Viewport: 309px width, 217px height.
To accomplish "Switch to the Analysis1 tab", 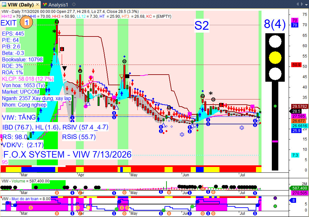I will [55, 5].
